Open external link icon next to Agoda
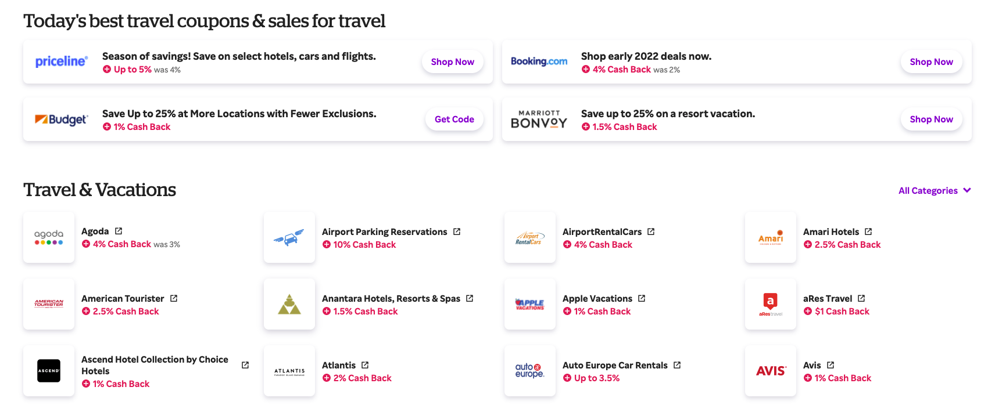 pyautogui.click(x=119, y=231)
